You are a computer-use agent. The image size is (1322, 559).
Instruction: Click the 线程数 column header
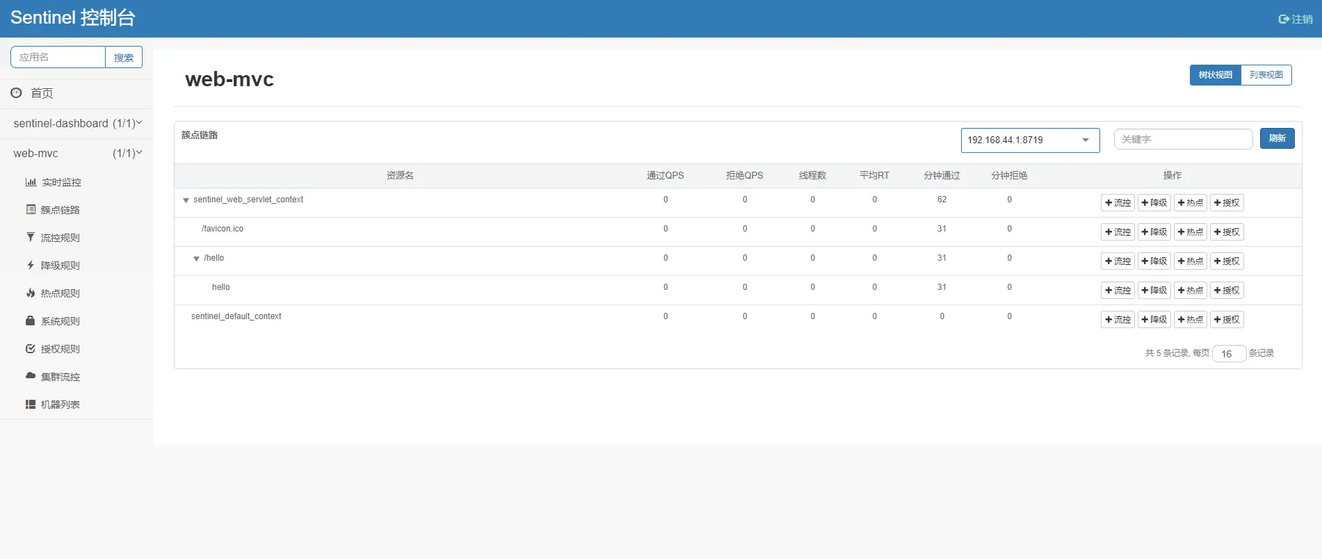(812, 175)
